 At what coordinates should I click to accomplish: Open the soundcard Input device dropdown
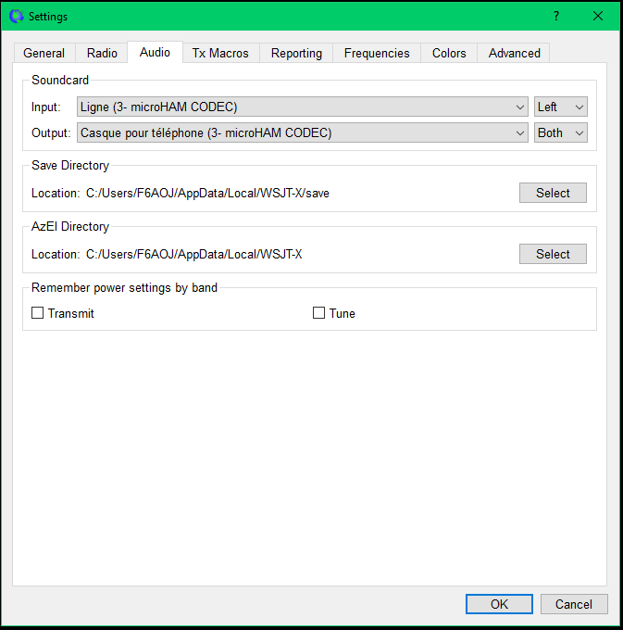303,107
